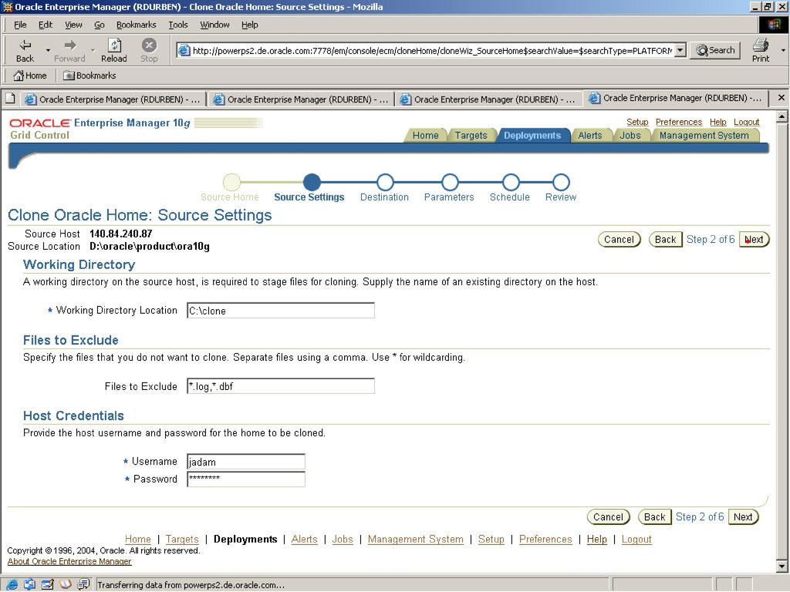The image size is (790, 592).
Task: Click into the Password field
Action: (246, 479)
